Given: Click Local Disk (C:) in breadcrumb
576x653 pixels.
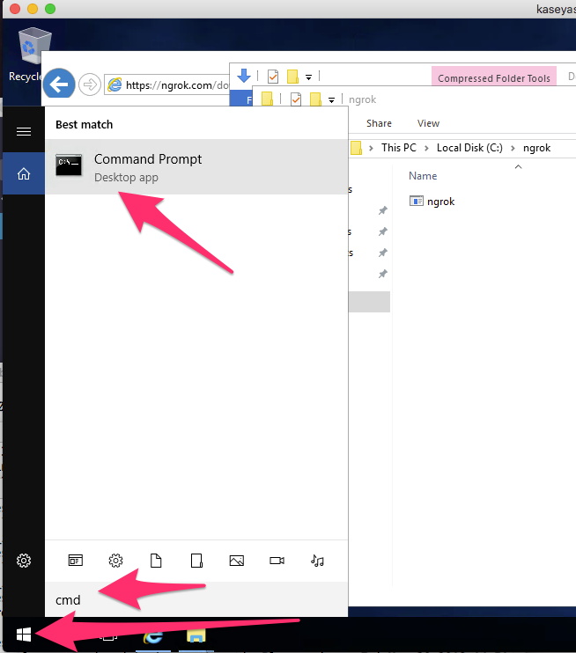Looking at the screenshot, I should tap(469, 148).
